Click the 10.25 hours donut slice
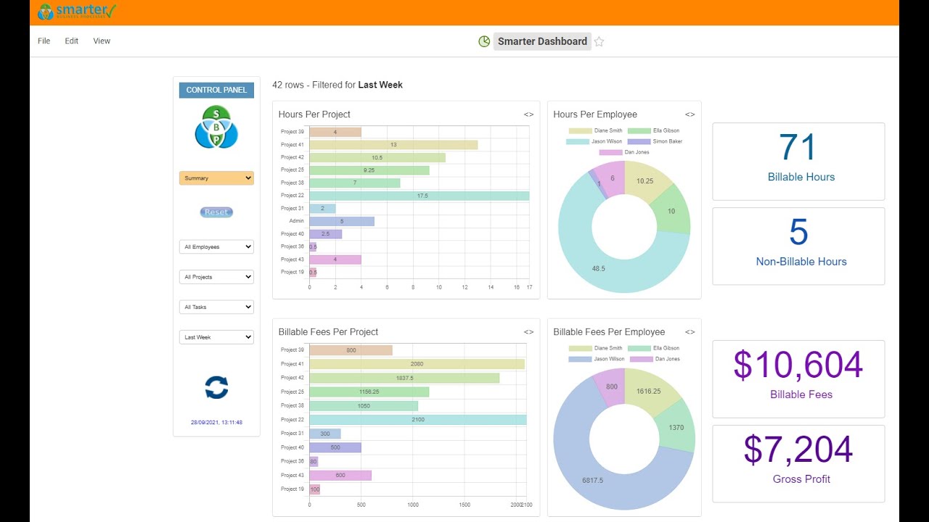 pos(647,181)
